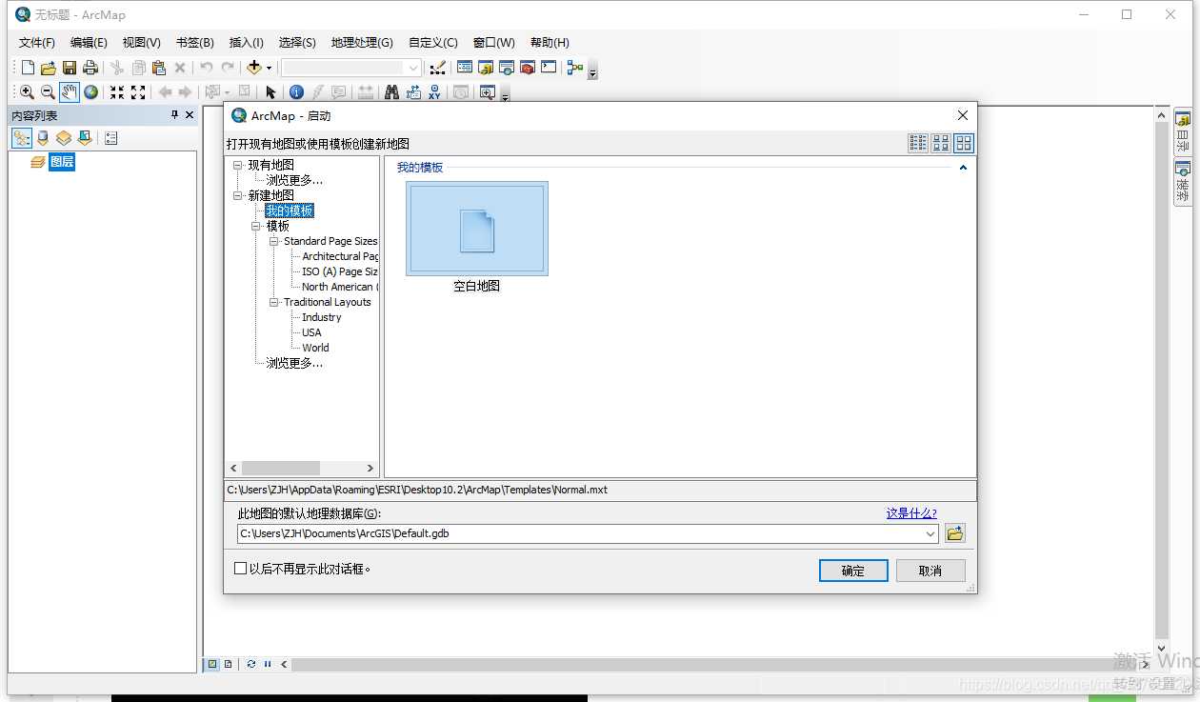The height and width of the screenshot is (702, 1200).
Task: Collapse the 现有地图 tree node
Action: point(238,165)
